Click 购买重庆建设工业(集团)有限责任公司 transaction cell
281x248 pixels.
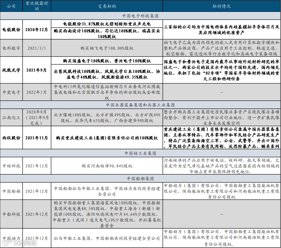[x=107, y=138]
